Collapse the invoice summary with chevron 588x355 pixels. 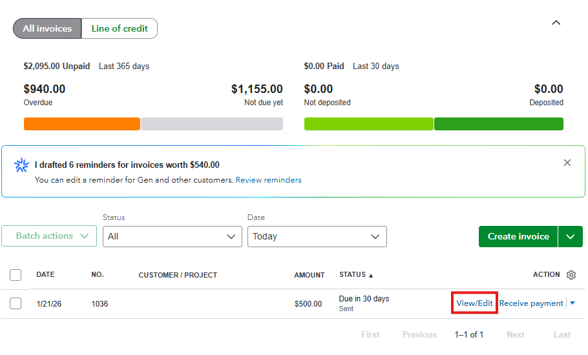click(556, 23)
